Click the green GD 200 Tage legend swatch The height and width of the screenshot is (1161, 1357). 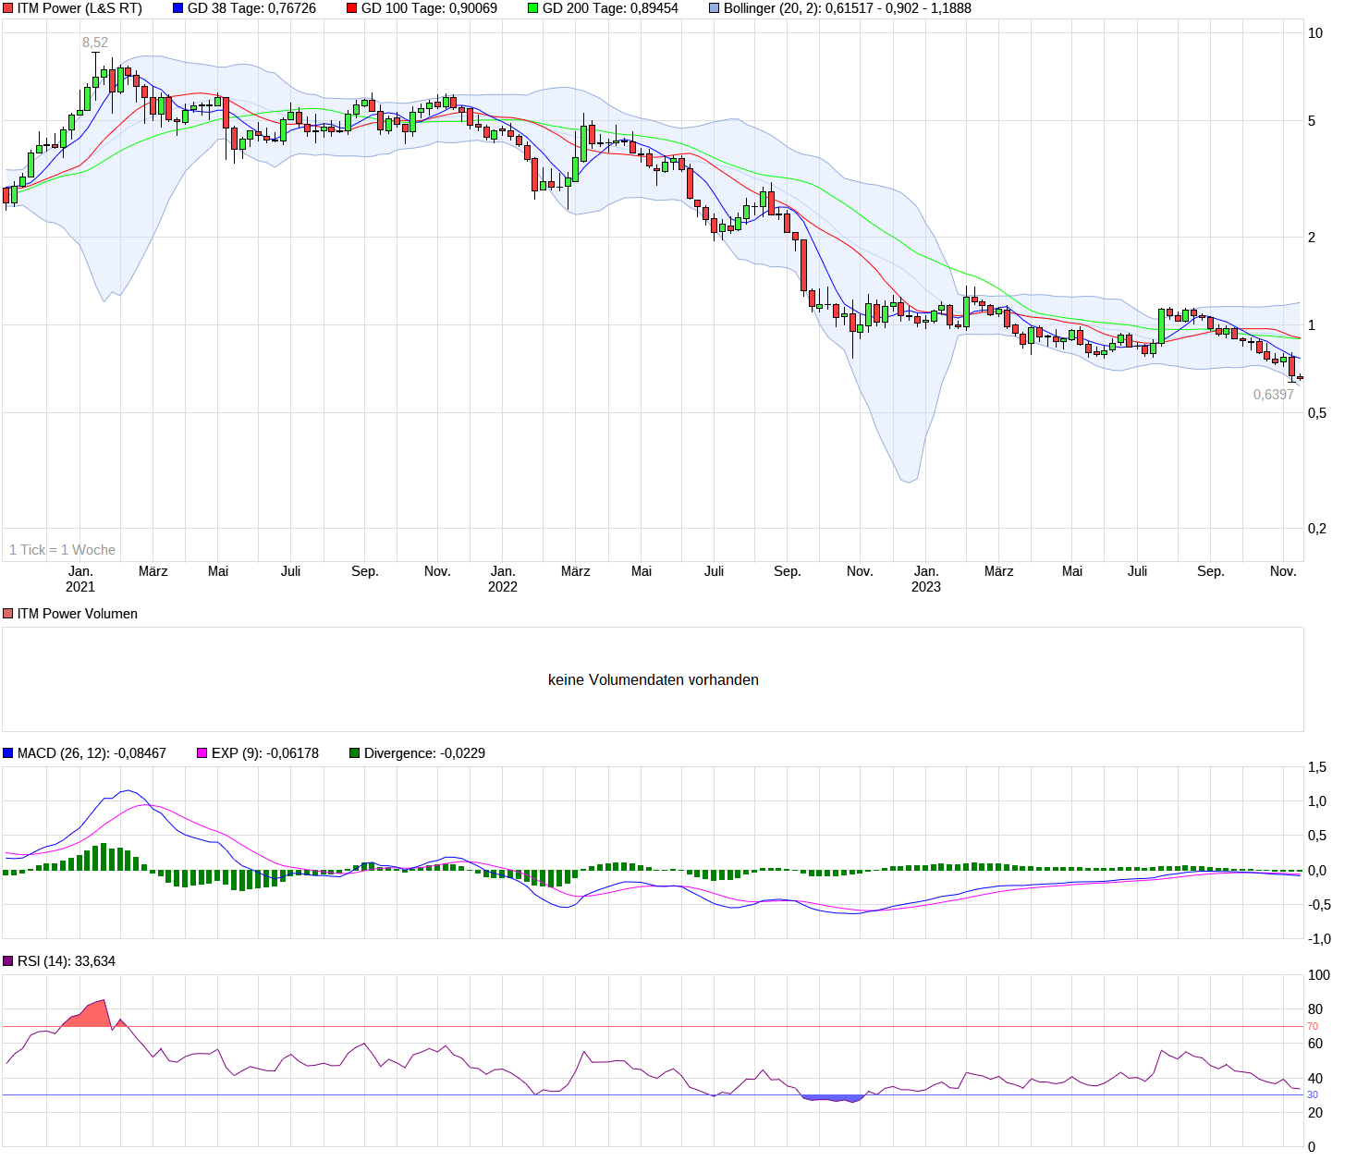[x=533, y=8]
